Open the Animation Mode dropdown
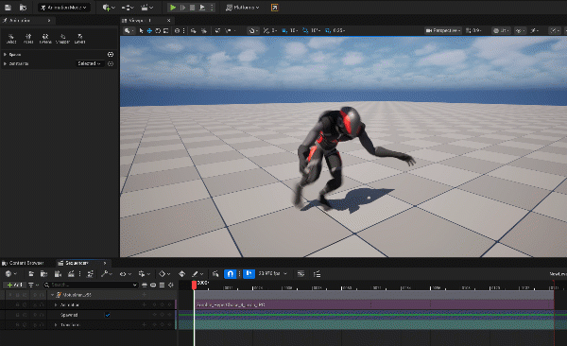Viewport: 567px width, 346px height. [64, 8]
